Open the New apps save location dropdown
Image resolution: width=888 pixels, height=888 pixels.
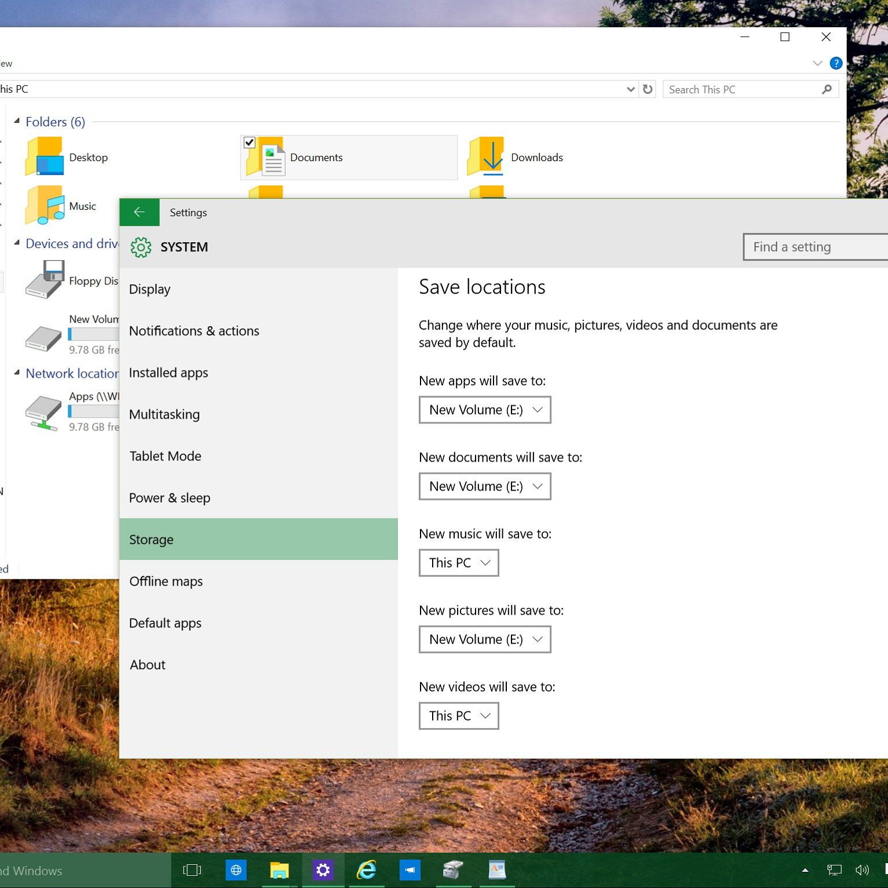pos(484,410)
